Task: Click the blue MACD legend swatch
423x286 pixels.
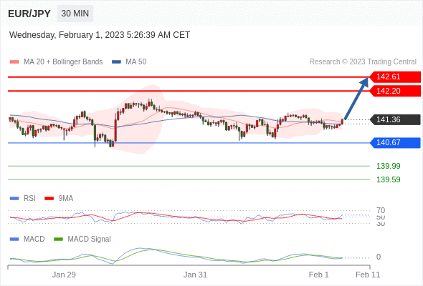Action: [14, 240]
